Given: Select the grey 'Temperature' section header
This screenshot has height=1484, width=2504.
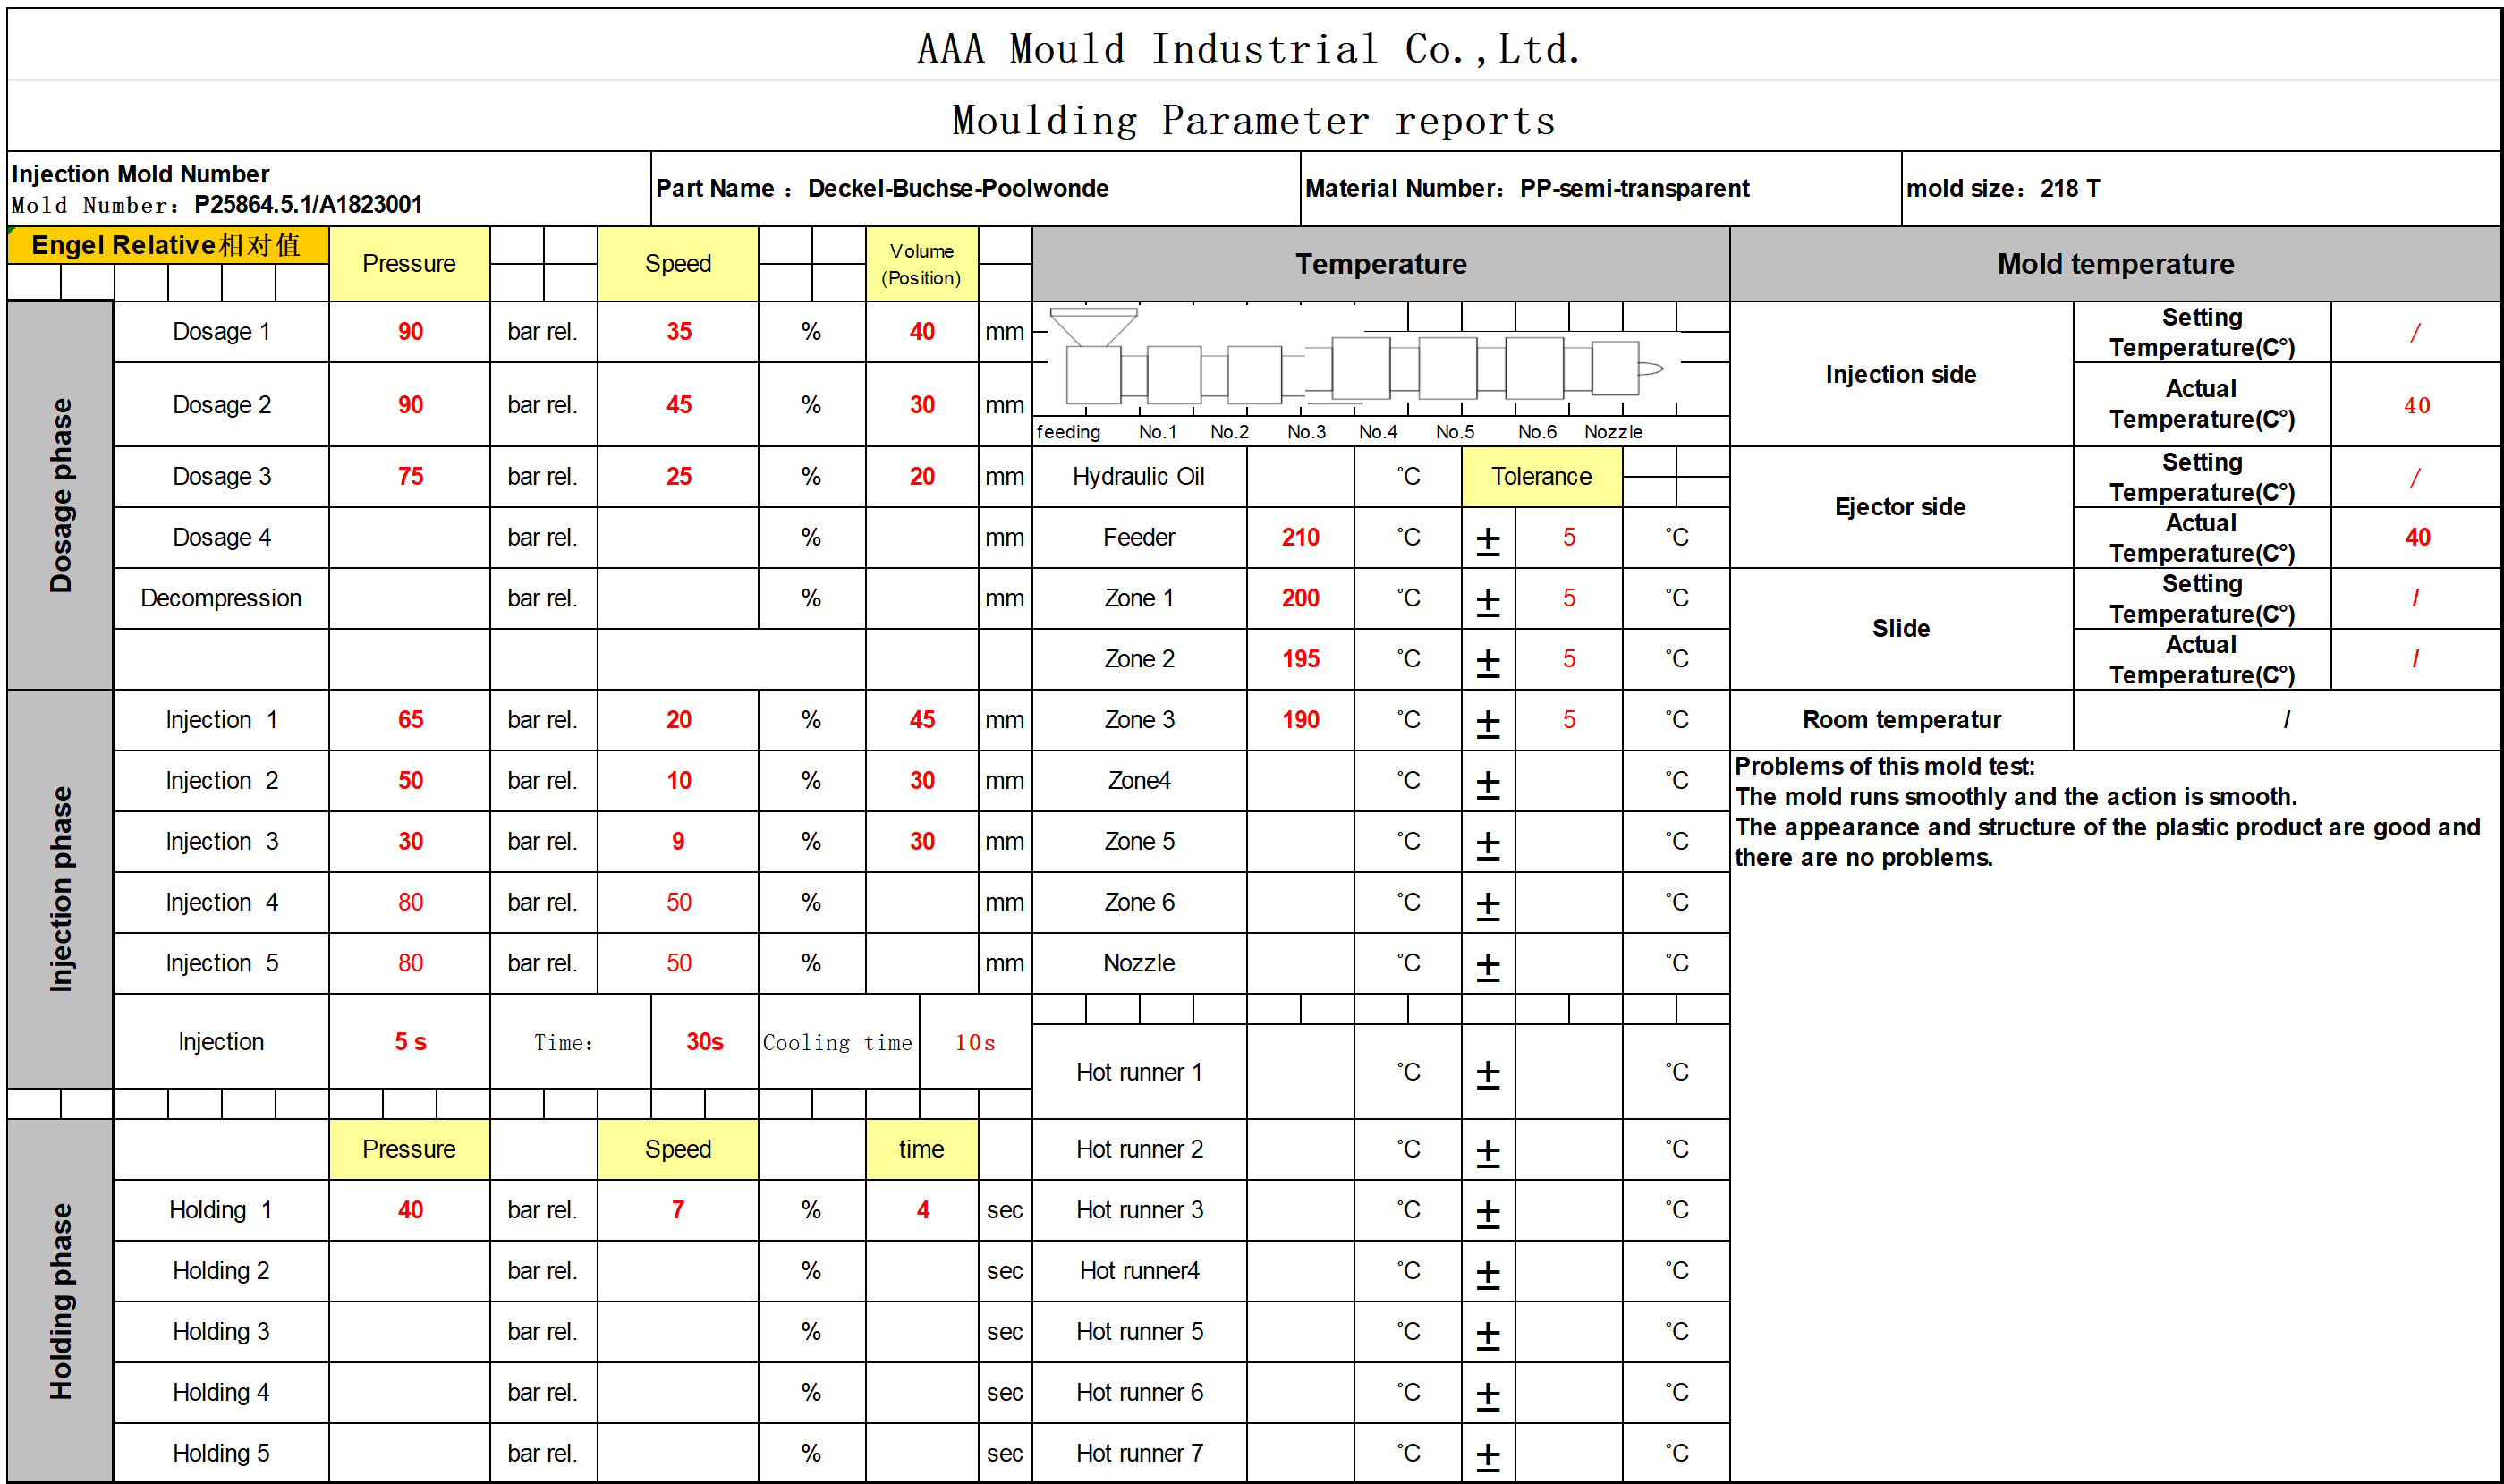Looking at the screenshot, I should point(1381,264).
